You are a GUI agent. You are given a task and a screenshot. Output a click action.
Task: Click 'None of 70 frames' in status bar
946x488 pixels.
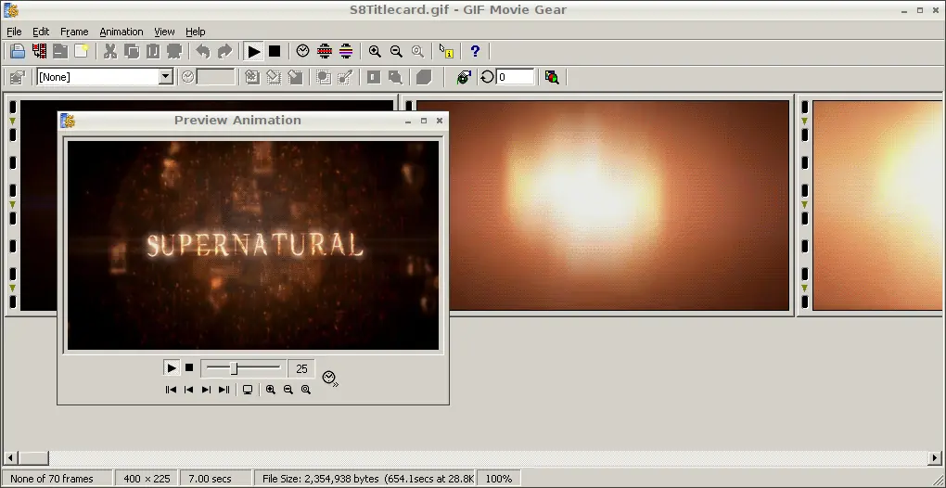click(x=52, y=479)
